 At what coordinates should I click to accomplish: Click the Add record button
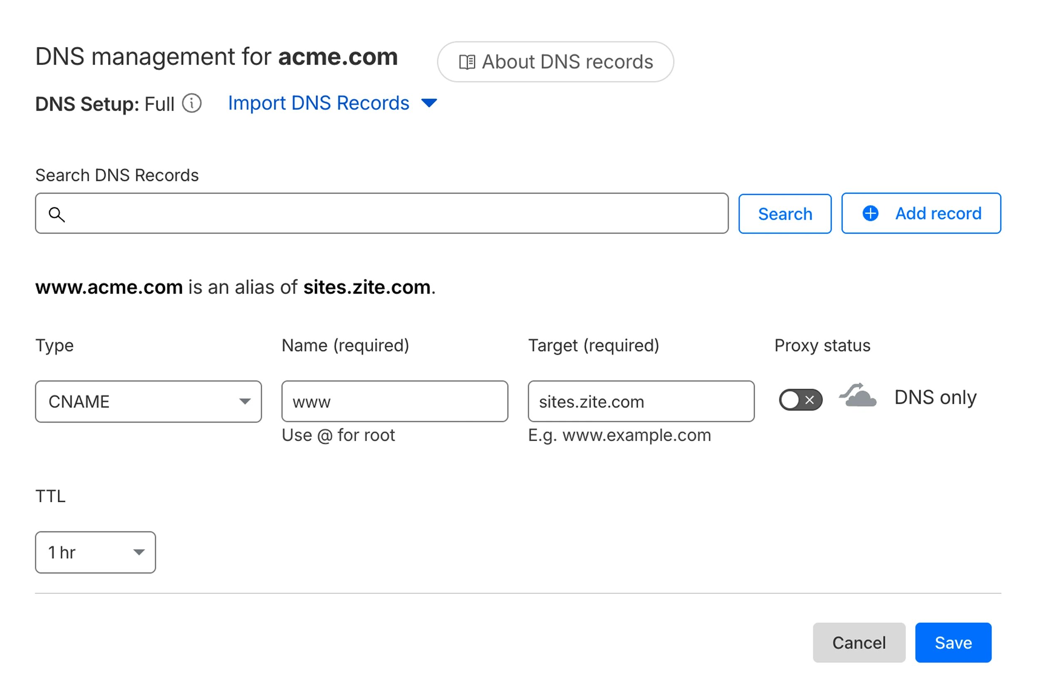(921, 213)
